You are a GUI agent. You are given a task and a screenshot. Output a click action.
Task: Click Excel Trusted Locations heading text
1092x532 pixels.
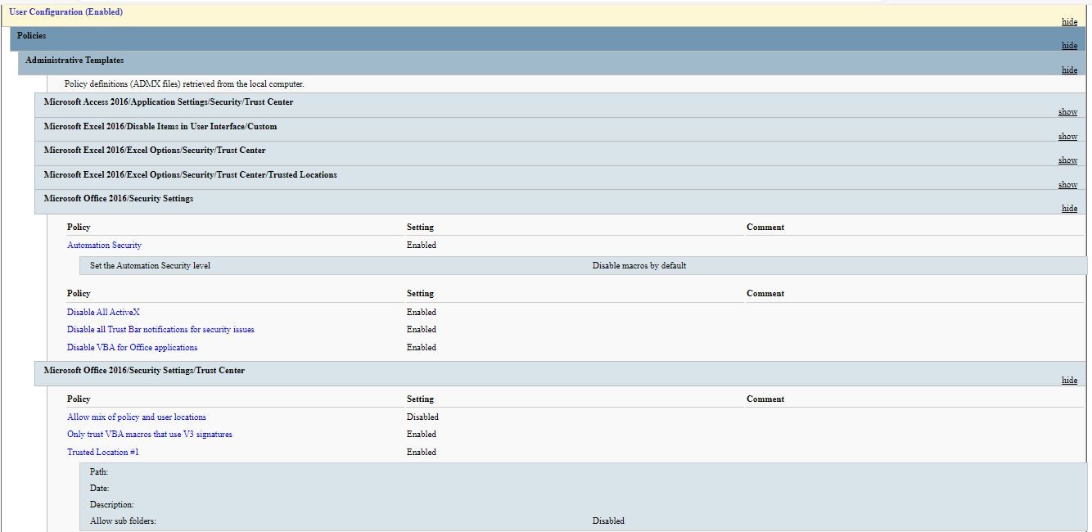191,175
